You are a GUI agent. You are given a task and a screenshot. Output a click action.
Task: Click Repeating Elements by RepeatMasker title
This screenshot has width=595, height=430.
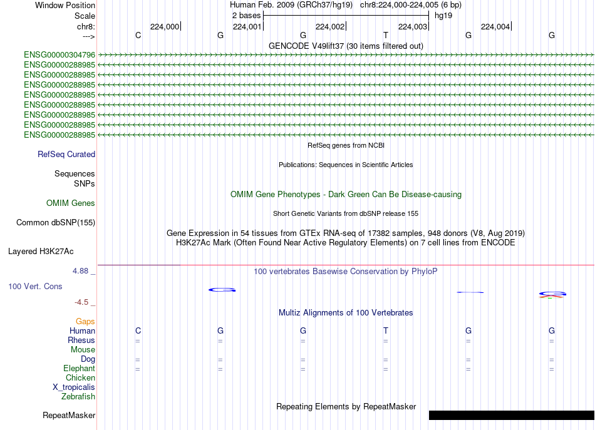pos(346,406)
